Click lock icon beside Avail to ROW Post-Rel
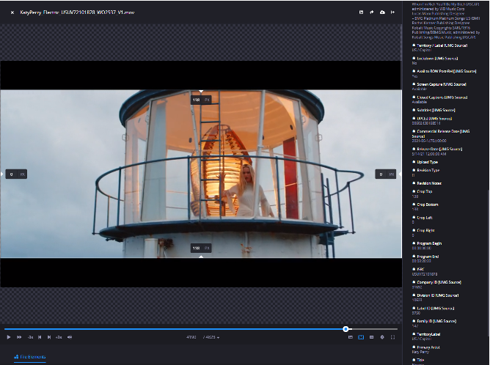Viewport: 490px width, 365px height. click(x=414, y=71)
